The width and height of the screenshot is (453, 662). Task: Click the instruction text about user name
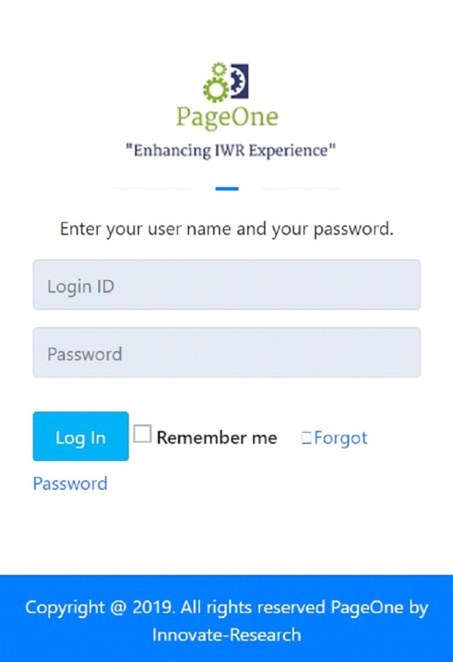(x=226, y=229)
